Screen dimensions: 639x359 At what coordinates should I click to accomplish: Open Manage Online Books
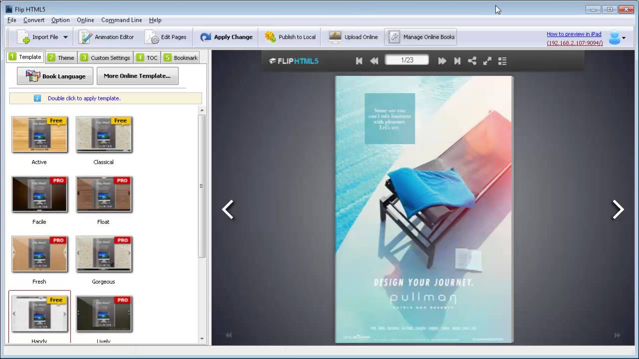click(x=422, y=37)
